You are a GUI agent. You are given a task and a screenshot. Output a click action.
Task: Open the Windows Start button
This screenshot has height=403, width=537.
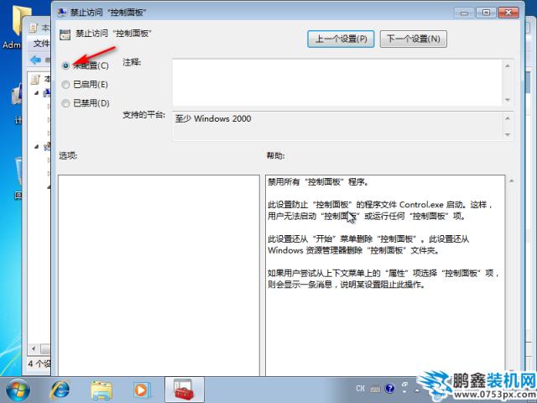(x=18, y=390)
